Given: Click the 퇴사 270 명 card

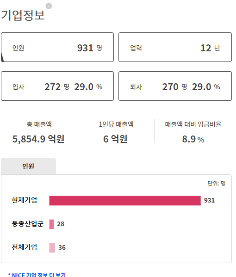Looking at the screenshot, I should click(x=175, y=86).
